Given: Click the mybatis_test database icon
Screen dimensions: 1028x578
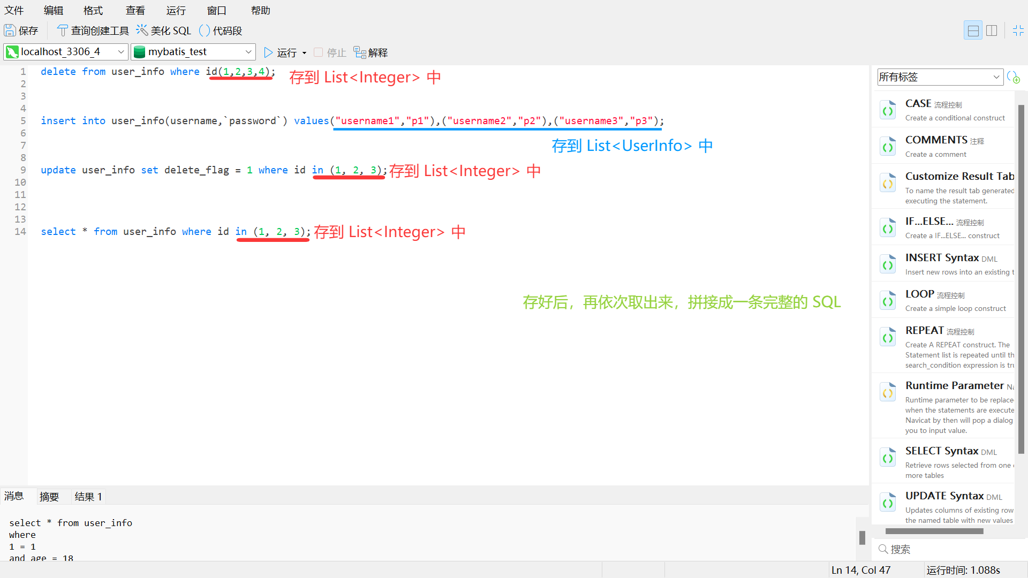Looking at the screenshot, I should 140,52.
